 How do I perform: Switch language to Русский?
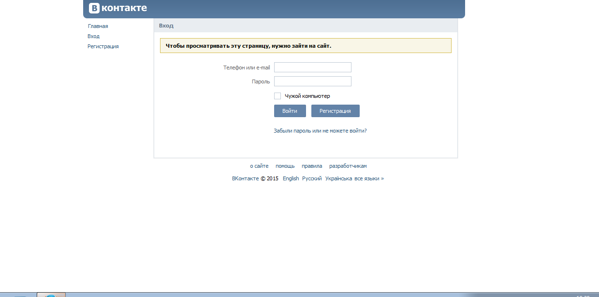312,178
